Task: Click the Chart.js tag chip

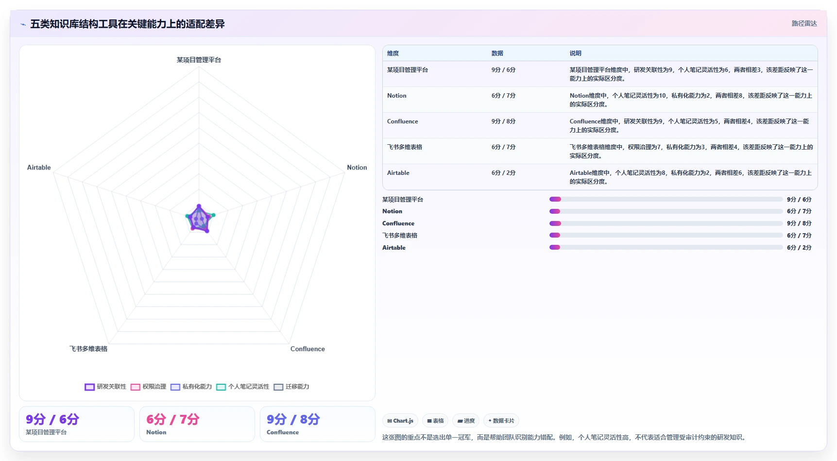Action: pos(400,421)
